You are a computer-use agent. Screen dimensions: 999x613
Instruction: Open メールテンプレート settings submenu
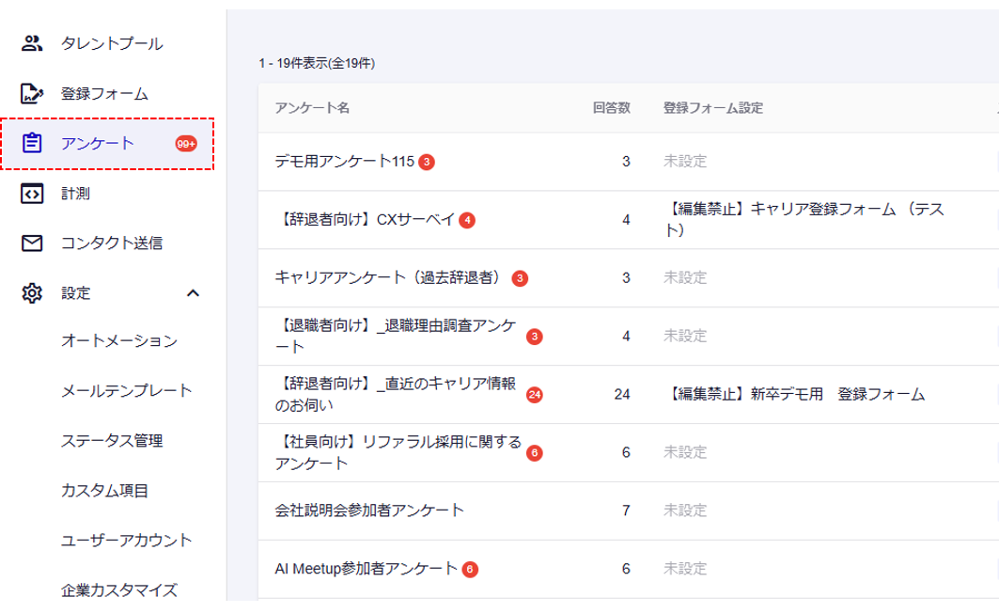click(126, 390)
